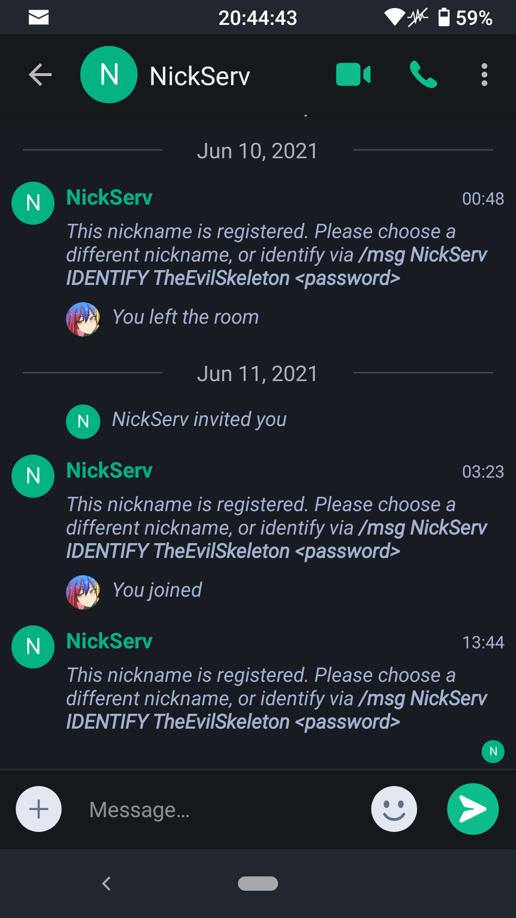Send the message with the green arrow

[x=473, y=809]
